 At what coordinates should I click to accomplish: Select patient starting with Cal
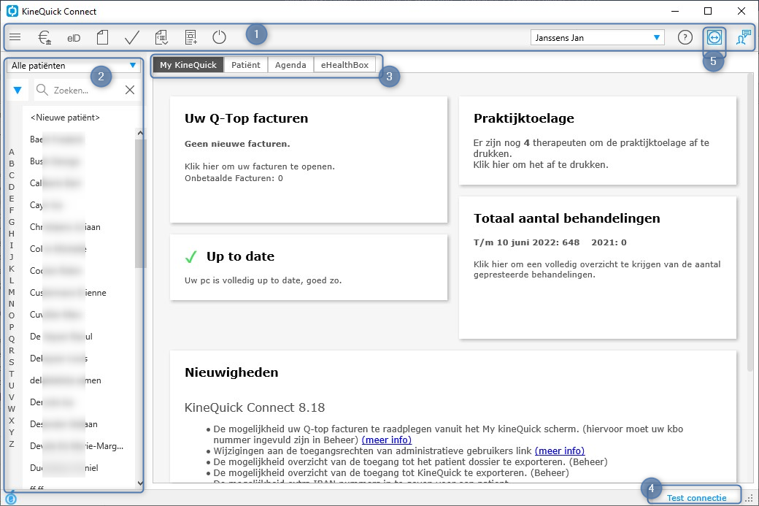click(79, 183)
